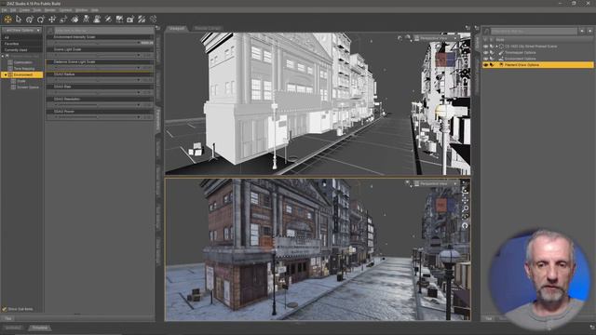Screen dimensions: 596x335
Task: Switch to the Viewport tab
Action: tap(177, 28)
